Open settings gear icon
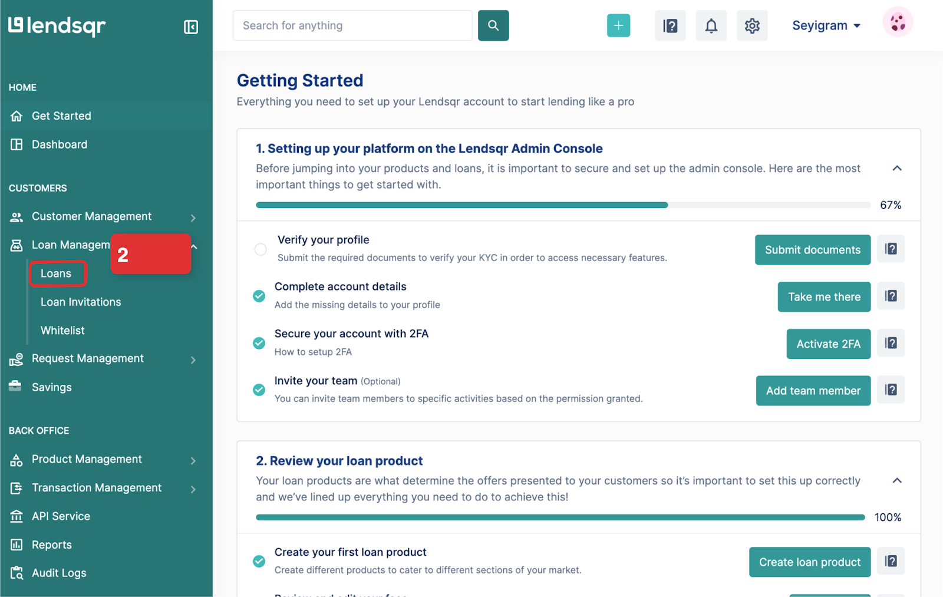The height and width of the screenshot is (597, 943). pyautogui.click(x=752, y=25)
